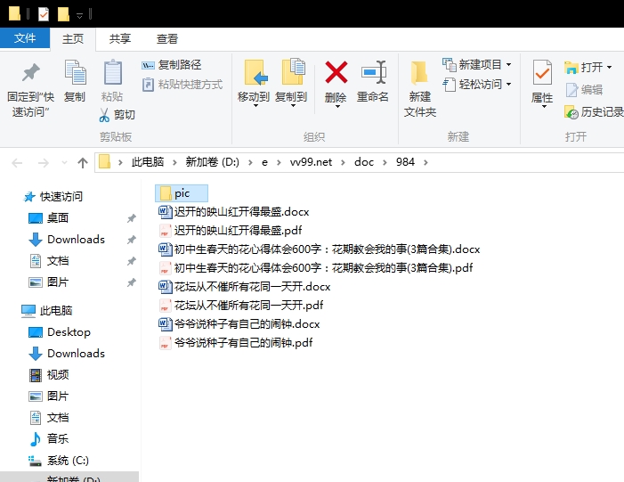The height and width of the screenshot is (482, 624).
Task: Open 音乐 folder in navigation pane
Action: pos(49,439)
